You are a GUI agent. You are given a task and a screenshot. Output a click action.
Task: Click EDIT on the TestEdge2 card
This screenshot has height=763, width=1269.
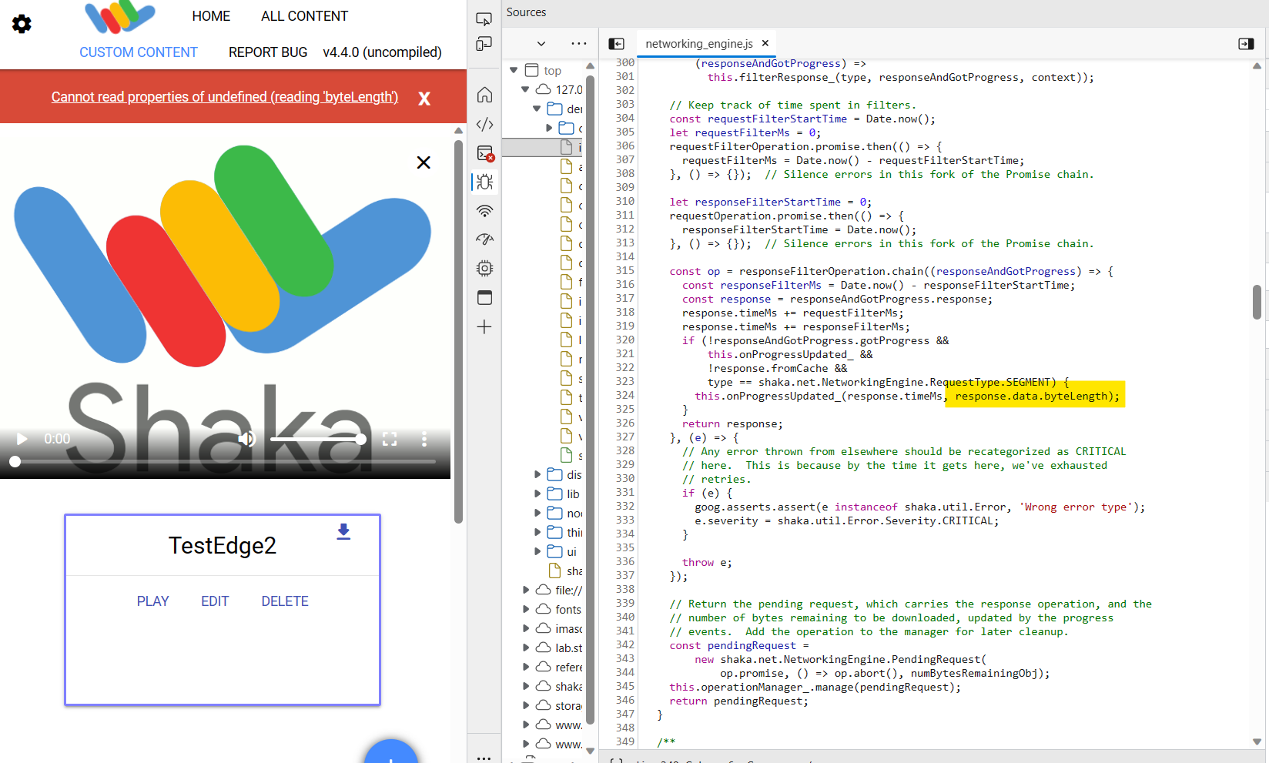(215, 601)
